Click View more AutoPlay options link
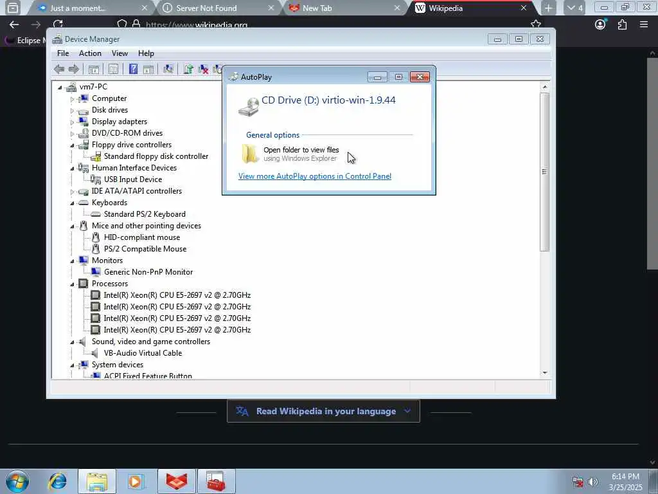658x494 pixels. [x=315, y=176]
